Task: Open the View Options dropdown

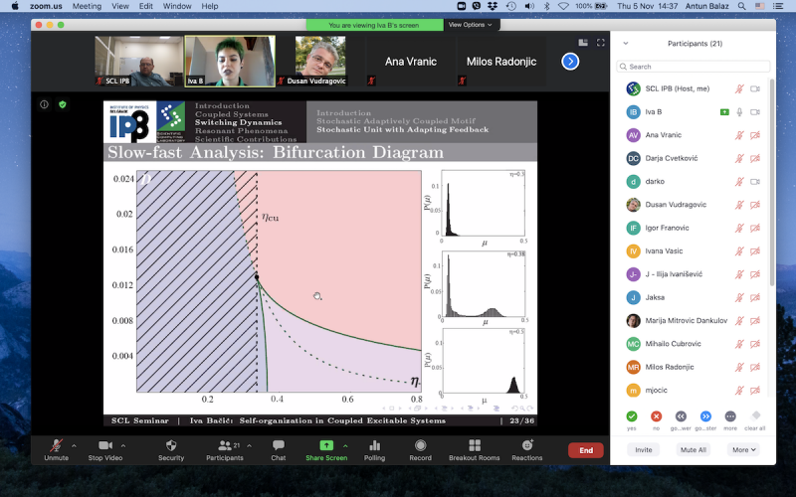Action: point(469,25)
